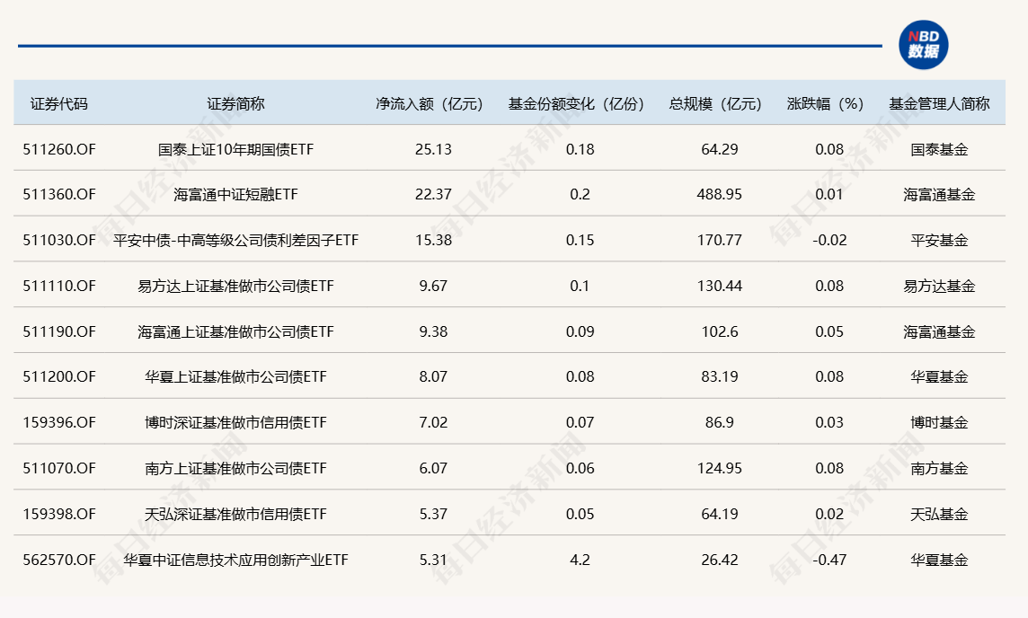Select 博时深证基准做市信用债ETF cell
Image resolution: width=1028 pixels, height=618 pixels.
pyautogui.click(x=235, y=423)
